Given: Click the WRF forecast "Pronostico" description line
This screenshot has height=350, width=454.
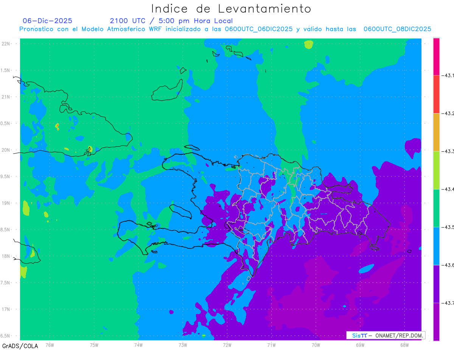Looking at the screenshot, I should point(225,29).
